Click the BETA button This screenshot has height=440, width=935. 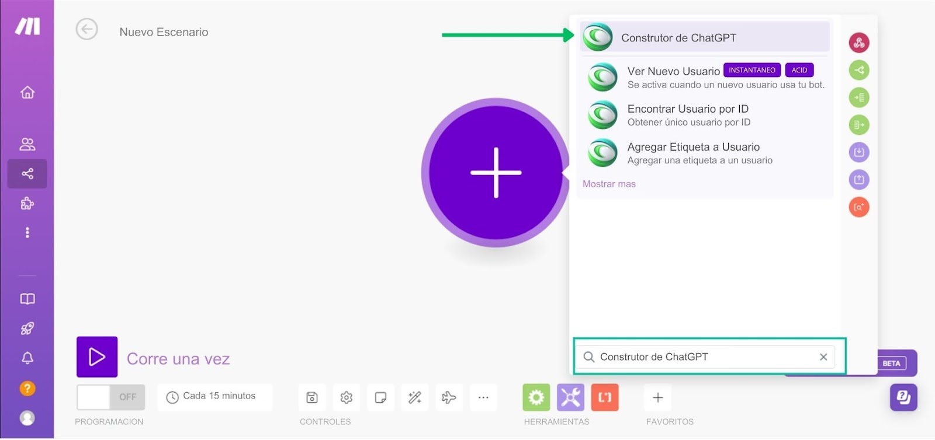891,363
